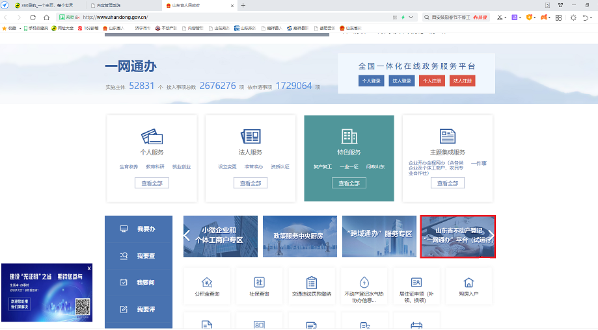Viewport: 598px width, 330px height.
Task: Open dropdown next to scissors tool
Action: (506, 18)
